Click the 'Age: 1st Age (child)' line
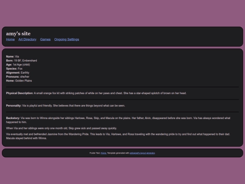Screen dimensions: 245x184 [x=18, y=65]
